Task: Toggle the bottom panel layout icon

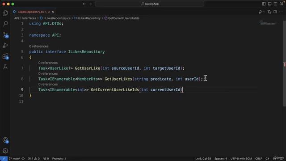Action: [269, 4]
